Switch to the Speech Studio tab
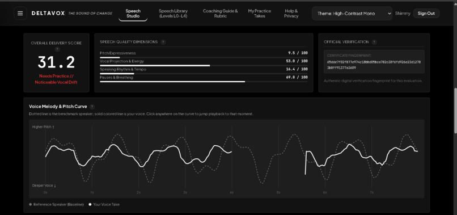The image size is (457, 215). (133, 14)
